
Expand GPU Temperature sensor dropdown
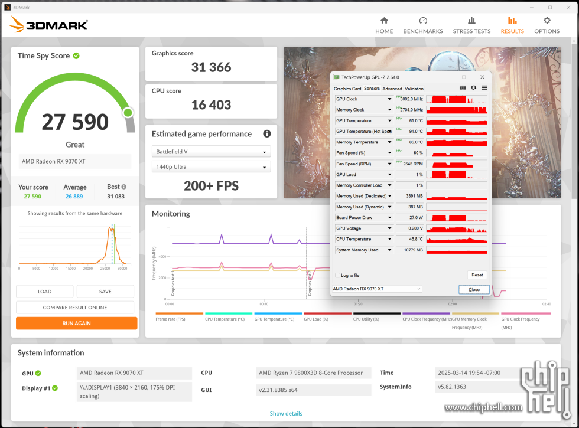point(389,120)
